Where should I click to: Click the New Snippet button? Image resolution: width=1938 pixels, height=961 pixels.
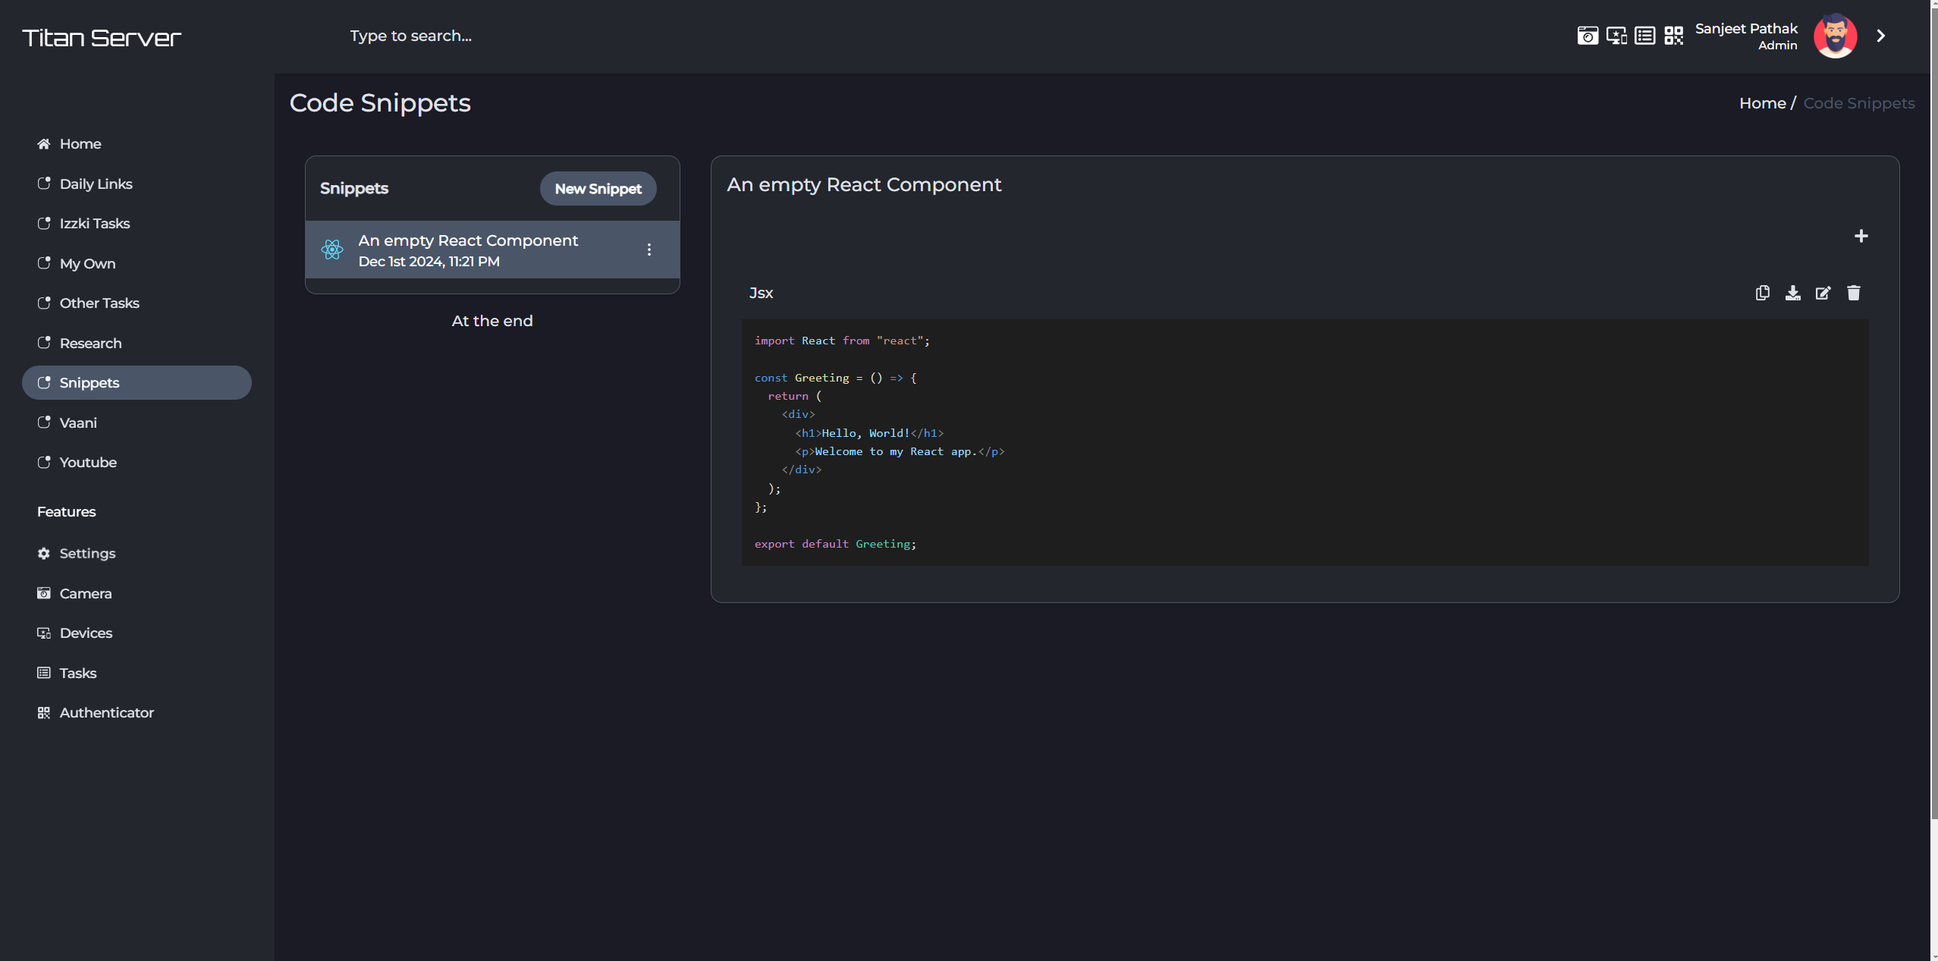click(x=598, y=188)
